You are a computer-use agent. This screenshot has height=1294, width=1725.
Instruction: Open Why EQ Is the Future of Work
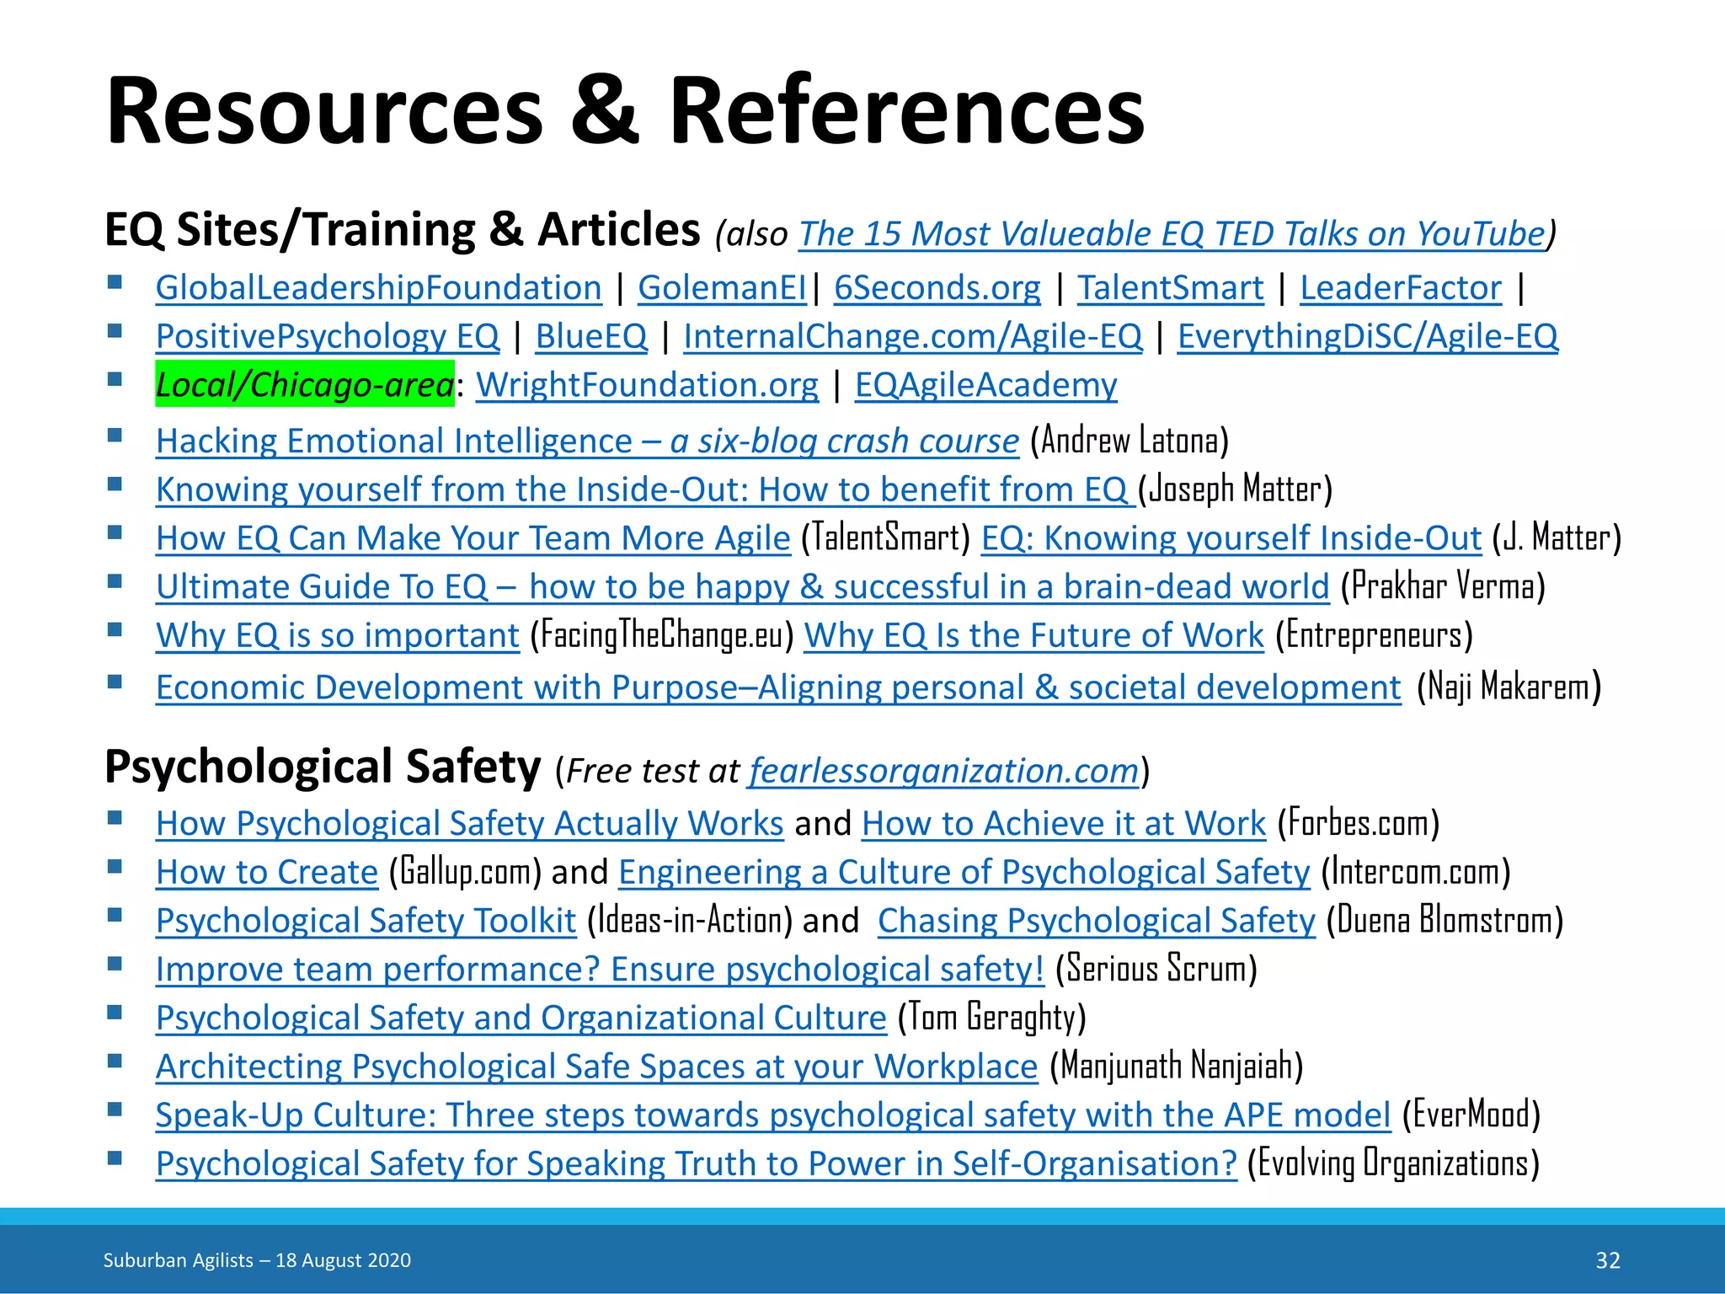pos(1033,635)
